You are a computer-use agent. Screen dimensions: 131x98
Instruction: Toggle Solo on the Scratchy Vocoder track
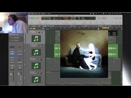(x=34, y=46)
